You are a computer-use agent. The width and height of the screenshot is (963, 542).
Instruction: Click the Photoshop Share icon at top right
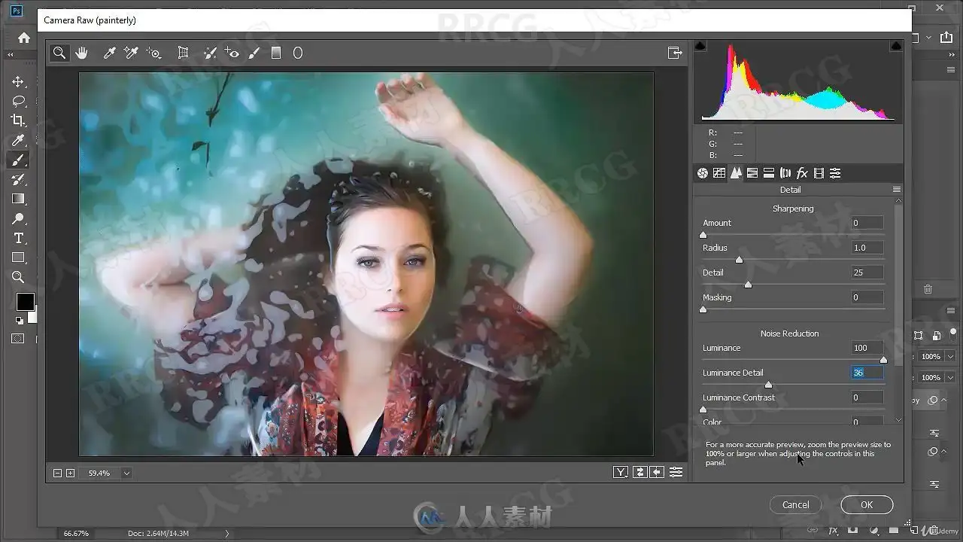pos(946,38)
